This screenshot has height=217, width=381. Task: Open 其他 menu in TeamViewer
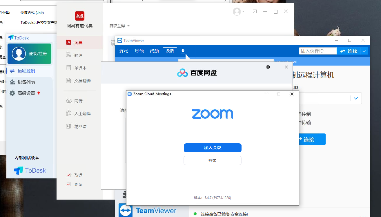coord(139,51)
